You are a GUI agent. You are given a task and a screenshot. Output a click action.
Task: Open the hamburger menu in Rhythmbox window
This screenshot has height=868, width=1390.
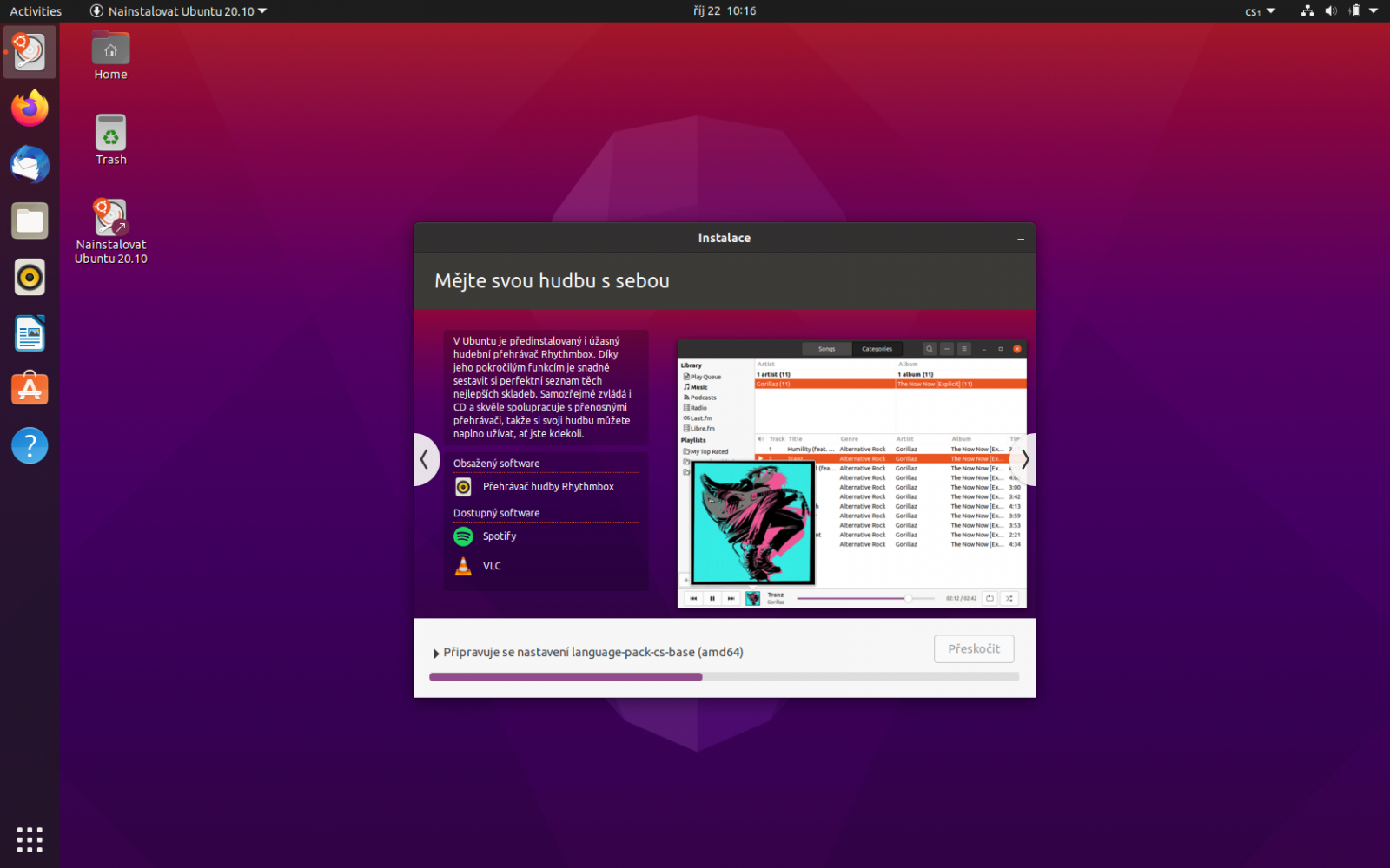click(964, 348)
